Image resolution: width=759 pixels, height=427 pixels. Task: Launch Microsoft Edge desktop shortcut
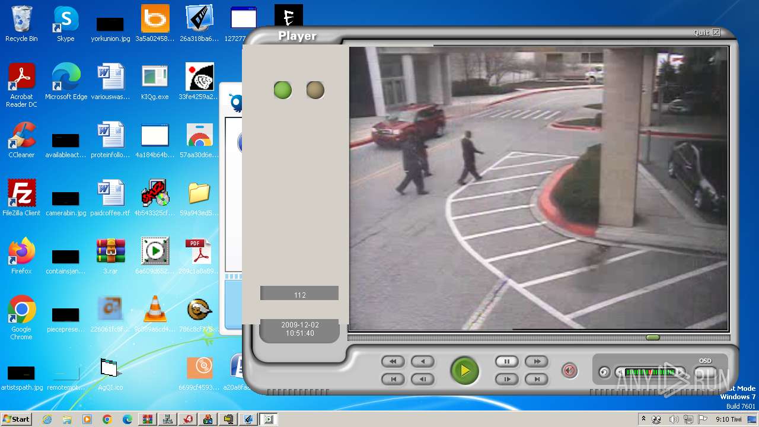[66, 82]
